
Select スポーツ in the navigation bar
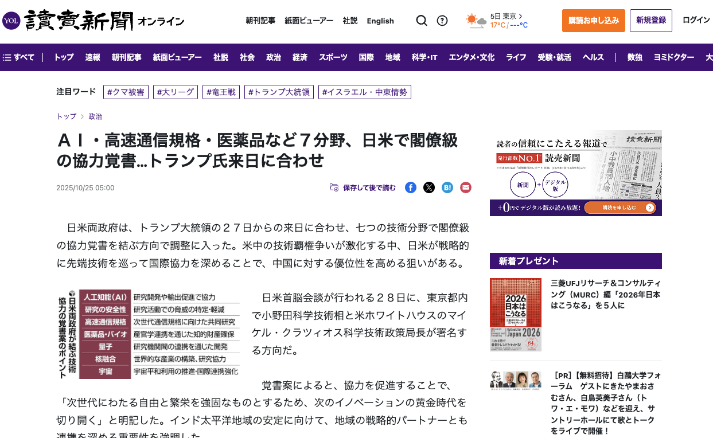(x=333, y=57)
